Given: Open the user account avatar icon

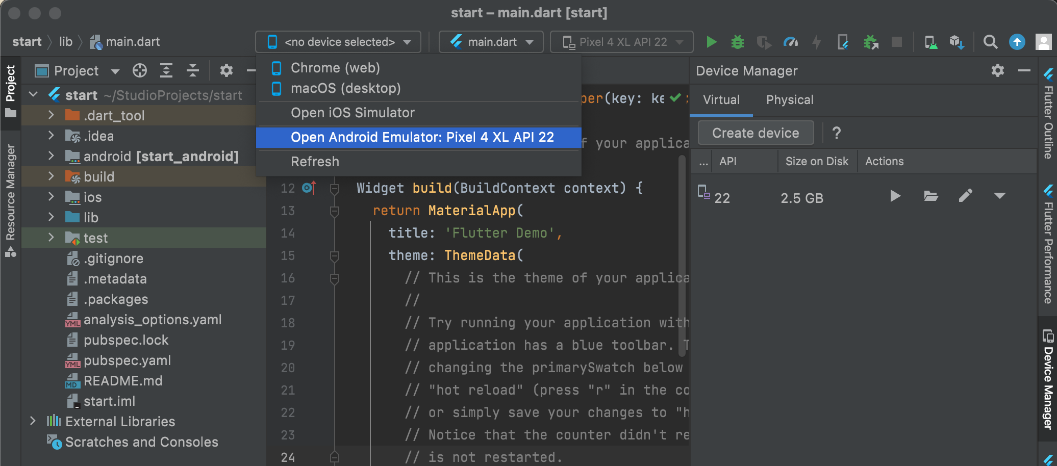Looking at the screenshot, I should (1043, 42).
